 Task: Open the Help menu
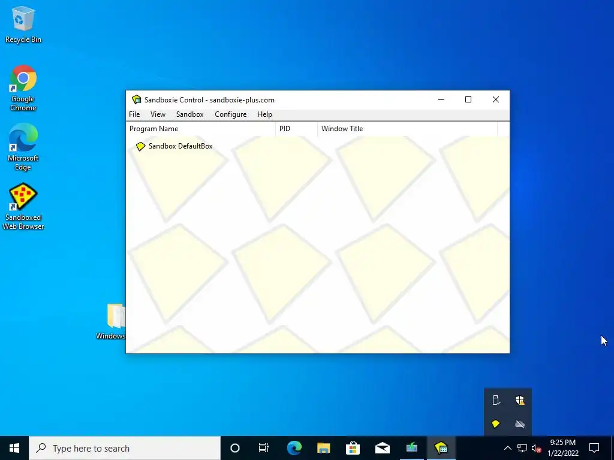[x=264, y=114]
